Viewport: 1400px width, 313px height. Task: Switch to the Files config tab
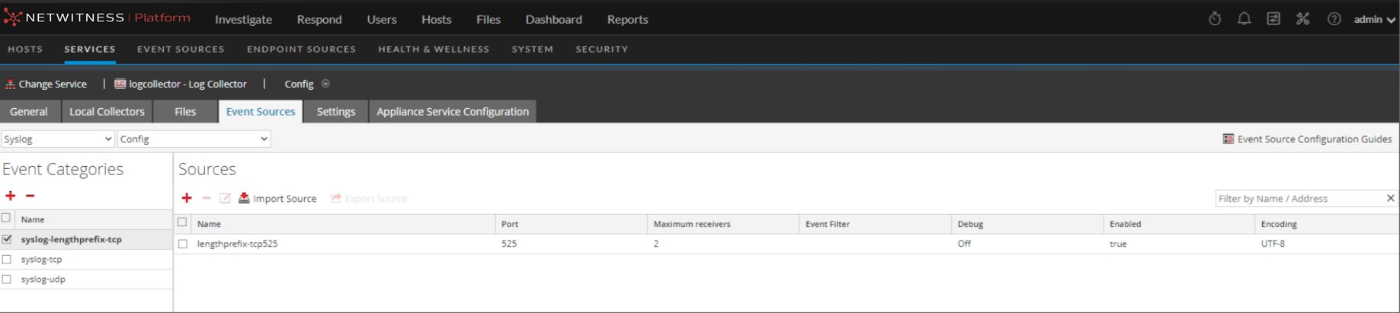(185, 111)
